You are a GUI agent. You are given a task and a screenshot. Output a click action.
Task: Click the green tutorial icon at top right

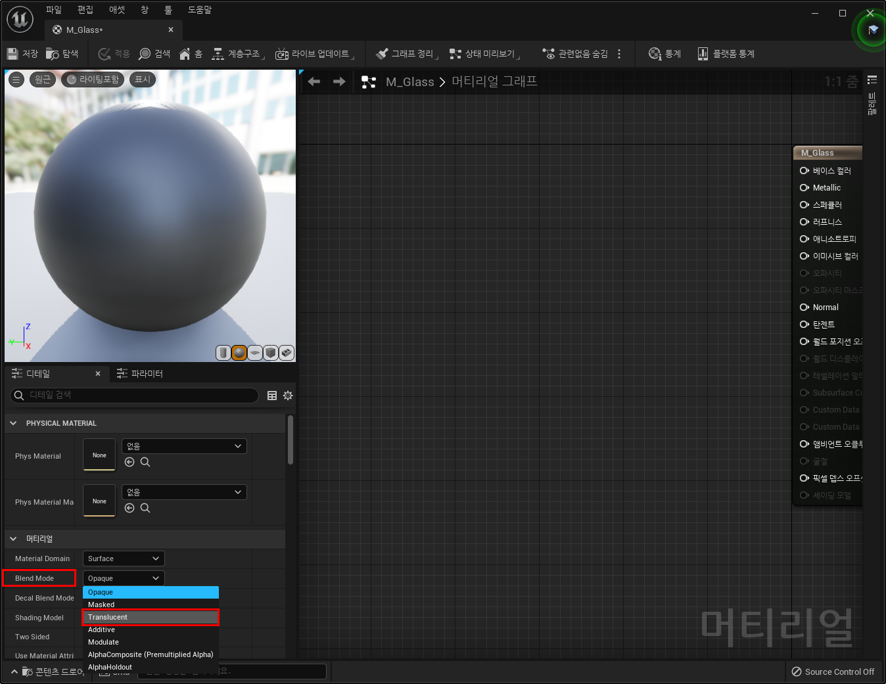[872, 30]
